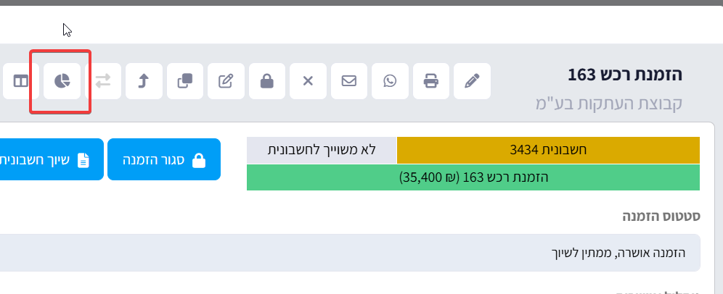Print the order with the printer icon
Screen dimensions: 723x294
431,81
